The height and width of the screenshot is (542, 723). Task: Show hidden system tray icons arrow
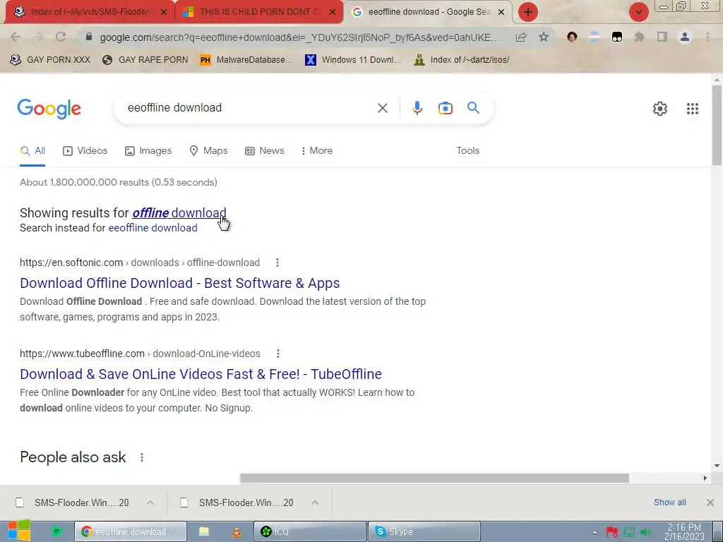tap(594, 532)
